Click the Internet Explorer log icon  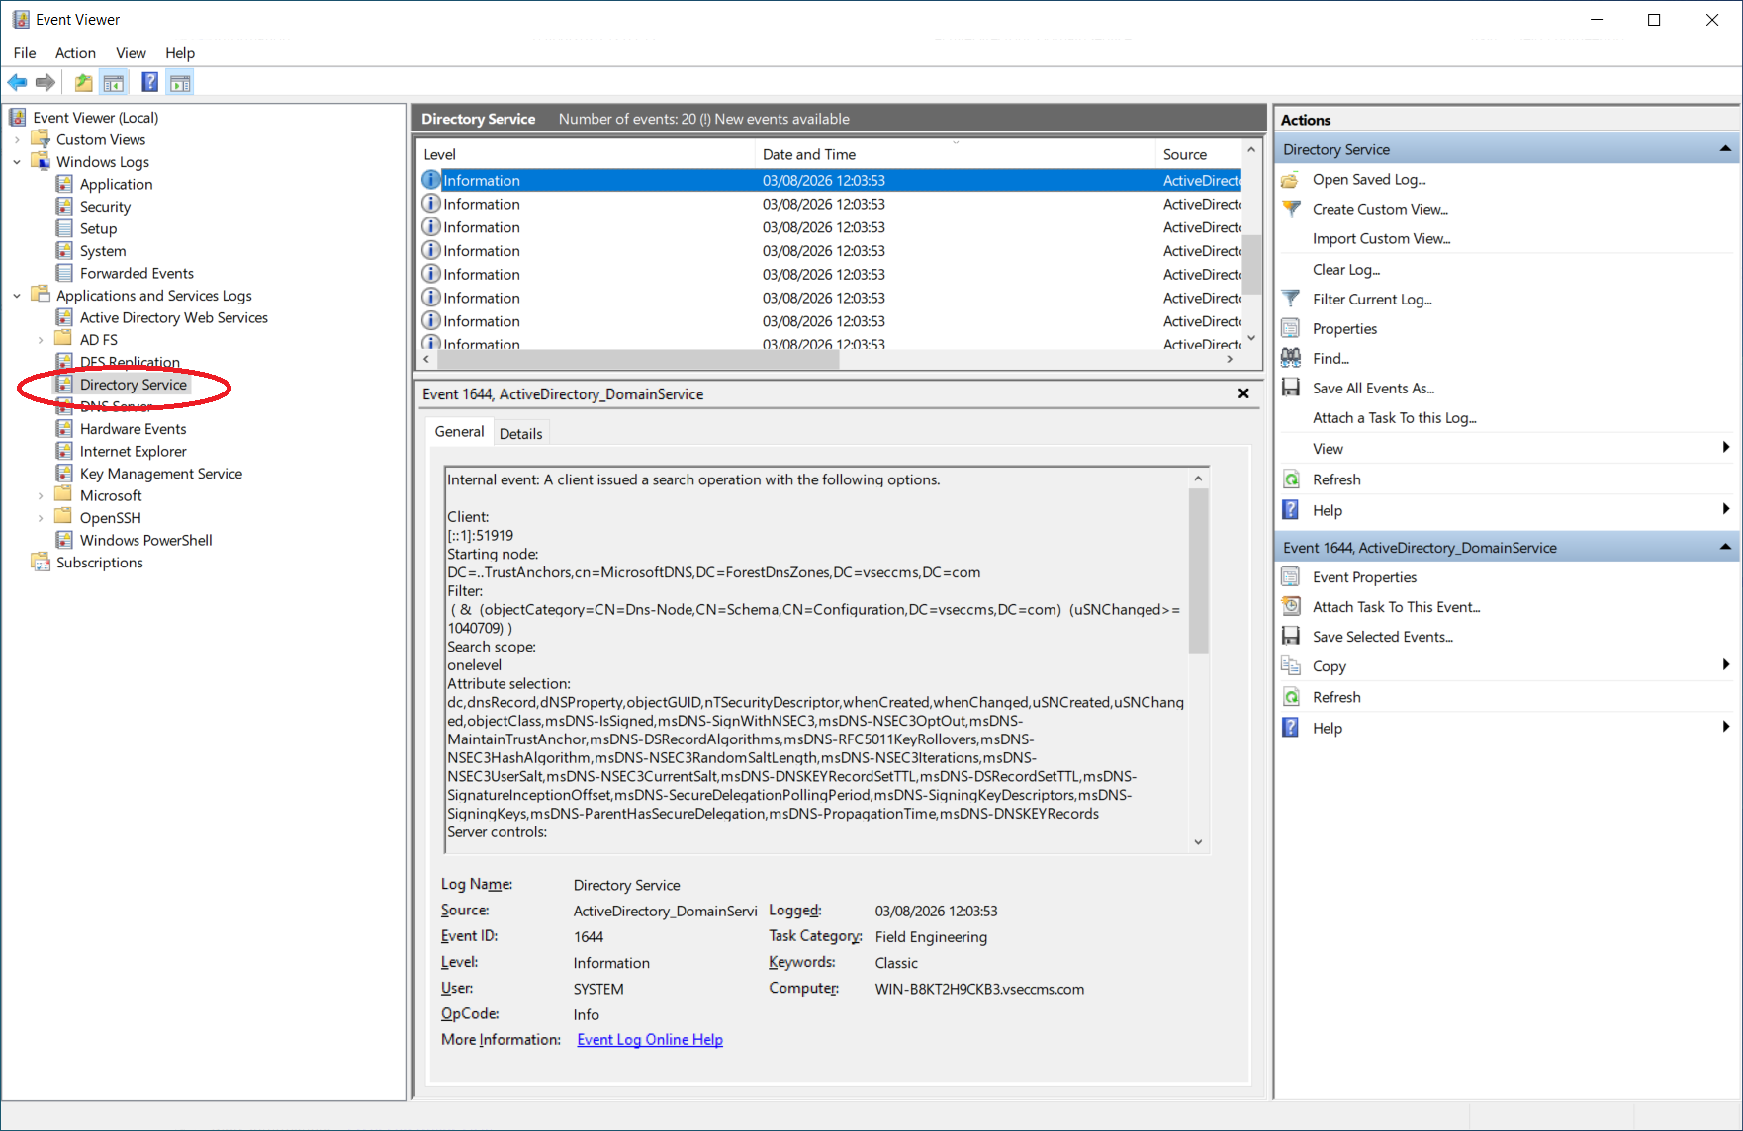click(x=64, y=451)
